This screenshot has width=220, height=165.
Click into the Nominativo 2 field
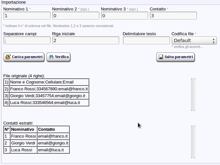pos(76,16)
